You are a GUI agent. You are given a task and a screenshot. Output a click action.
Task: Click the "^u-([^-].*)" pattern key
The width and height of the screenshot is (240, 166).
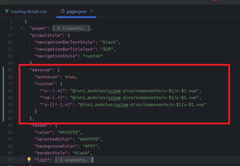click(56, 105)
